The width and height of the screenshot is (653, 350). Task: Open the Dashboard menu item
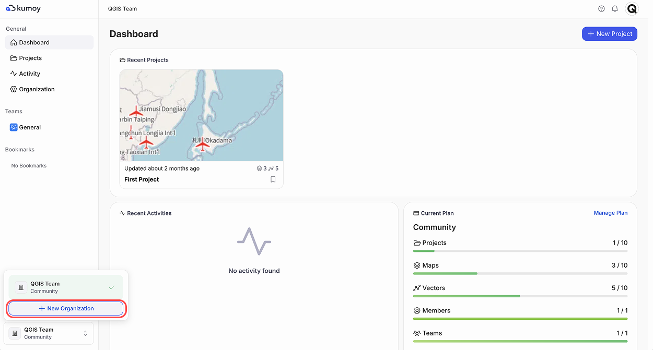[49, 42]
